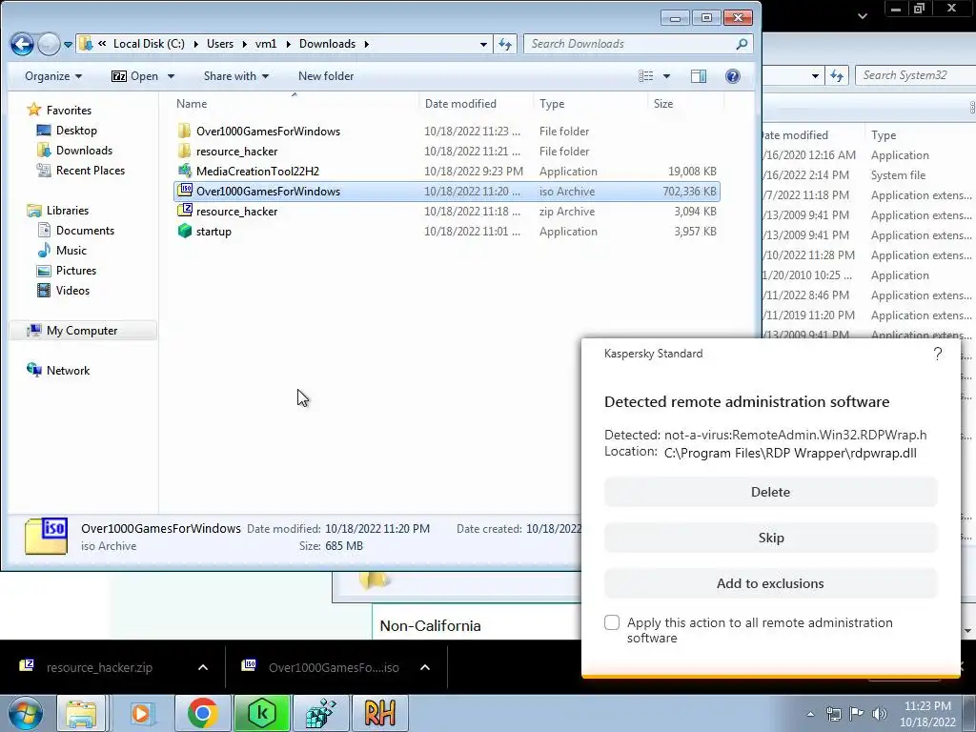Image resolution: width=976 pixels, height=732 pixels.
Task: Open recent pages dropdown next to navigation arrows
Action: click(68, 44)
